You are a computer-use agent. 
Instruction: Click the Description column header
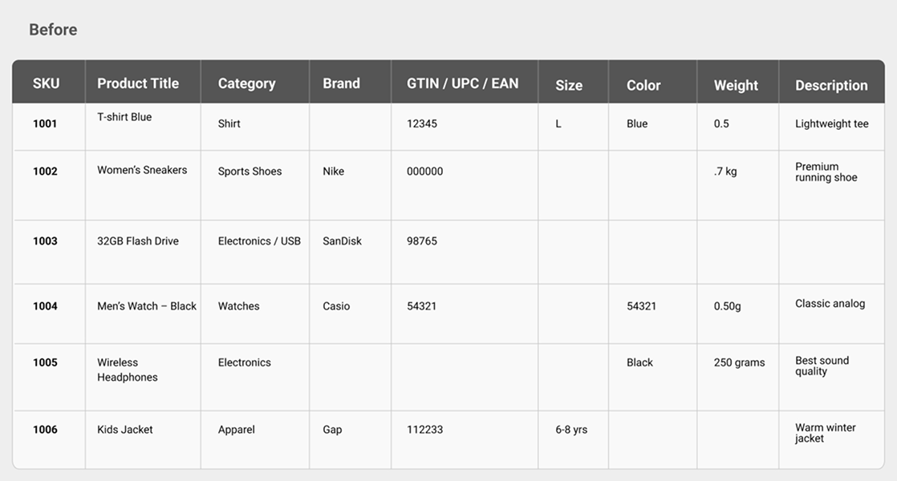pyautogui.click(x=831, y=85)
